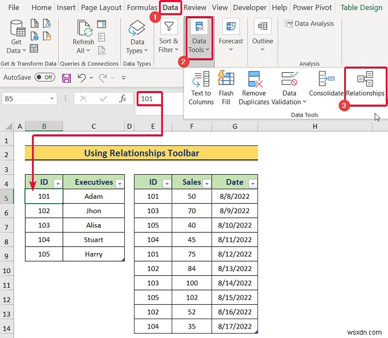
Task: Open the Outline group menu
Action: point(263,36)
